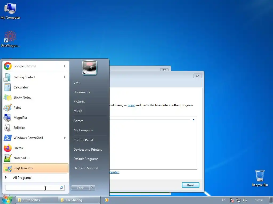
Task: Open the Magnifier tool
Action: point(36,117)
